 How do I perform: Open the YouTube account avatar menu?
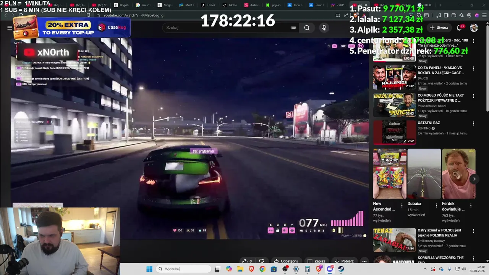pyautogui.click(x=474, y=27)
